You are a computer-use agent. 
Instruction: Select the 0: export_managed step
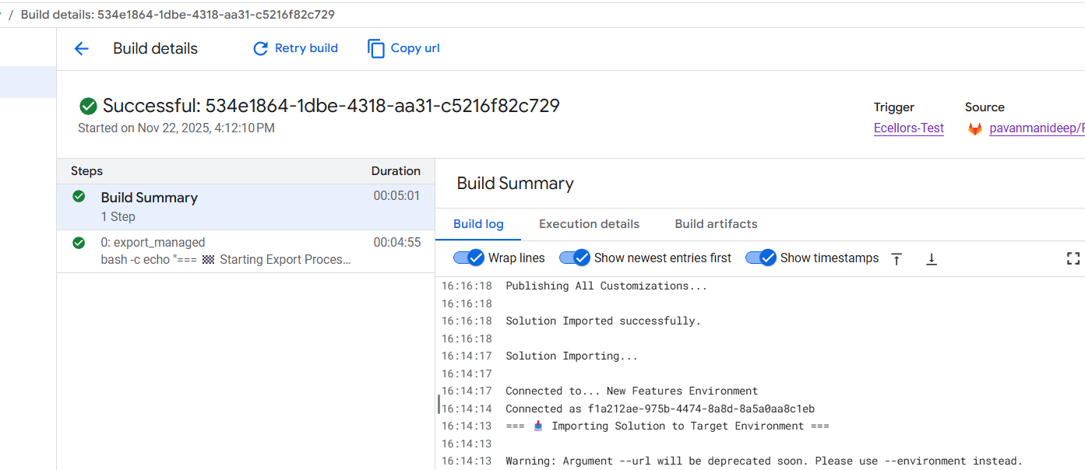226,251
